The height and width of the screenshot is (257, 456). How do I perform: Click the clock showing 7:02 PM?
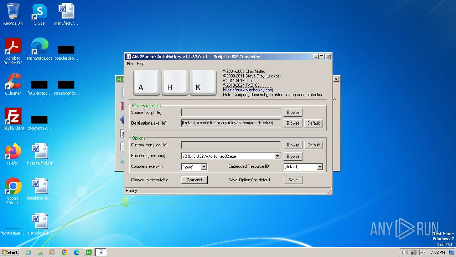tap(437, 252)
